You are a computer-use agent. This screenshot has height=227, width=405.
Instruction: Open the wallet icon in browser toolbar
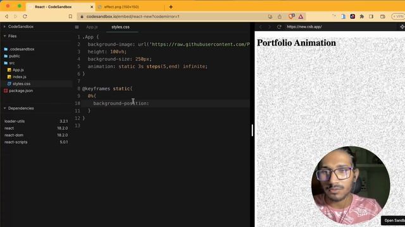pyautogui.click(x=383, y=16)
